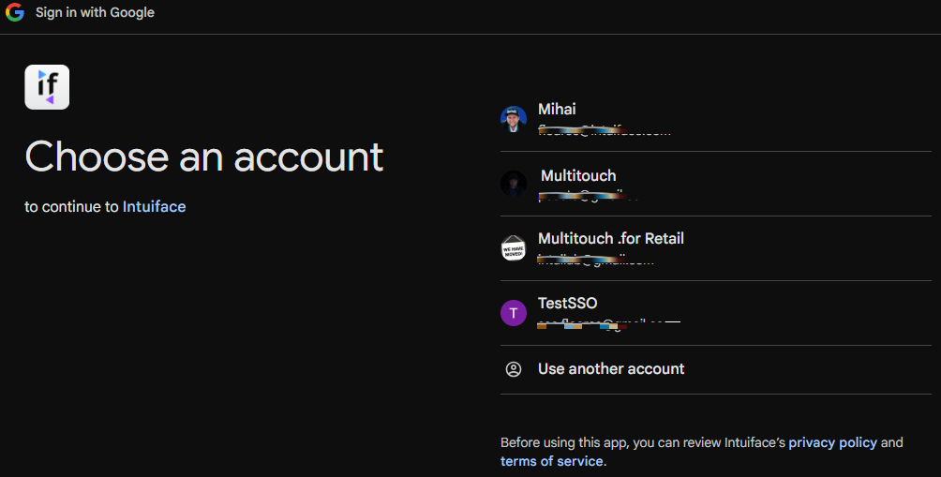Choose the Multitouch account name
Image resolution: width=941 pixels, height=477 pixels.
click(x=578, y=176)
